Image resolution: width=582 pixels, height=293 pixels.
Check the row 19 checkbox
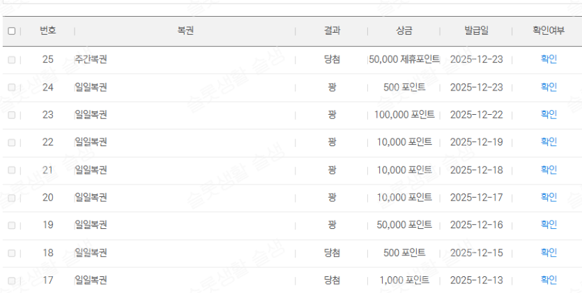tap(11, 225)
